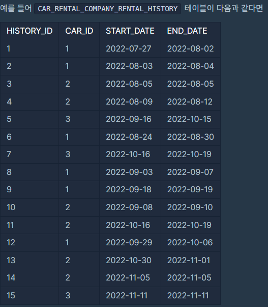Image resolution: width=268 pixels, height=307 pixels.
Task: Click the START_DATE column header
Action: click(130, 31)
